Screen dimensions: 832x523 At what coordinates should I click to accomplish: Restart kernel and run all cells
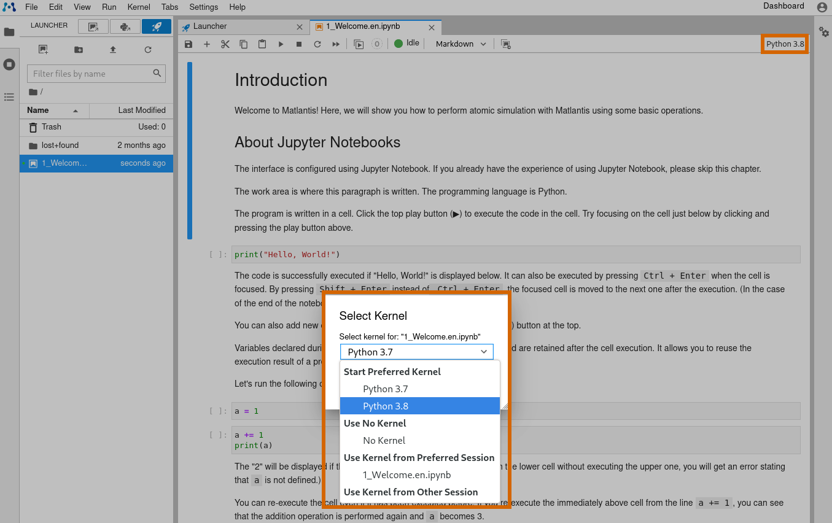pos(336,44)
